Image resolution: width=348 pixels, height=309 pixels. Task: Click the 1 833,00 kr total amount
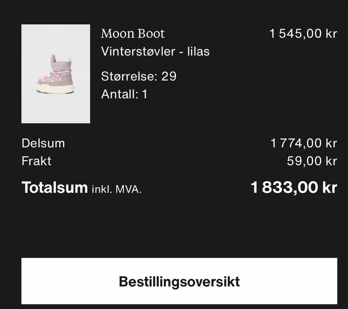click(294, 188)
